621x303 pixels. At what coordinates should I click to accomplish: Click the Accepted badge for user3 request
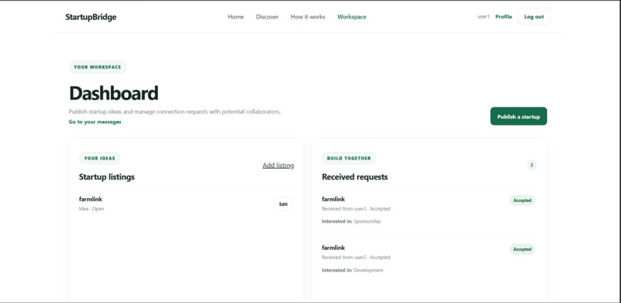[x=522, y=200]
